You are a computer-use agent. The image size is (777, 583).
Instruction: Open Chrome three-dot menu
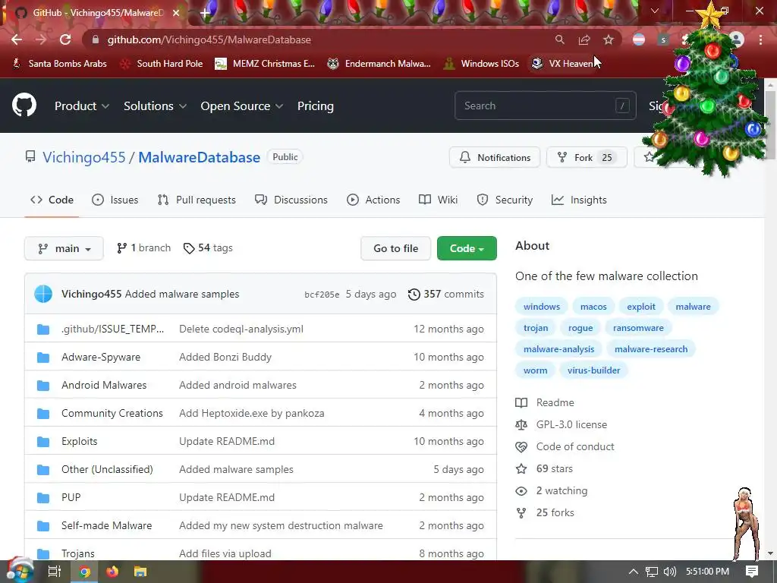click(760, 39)
